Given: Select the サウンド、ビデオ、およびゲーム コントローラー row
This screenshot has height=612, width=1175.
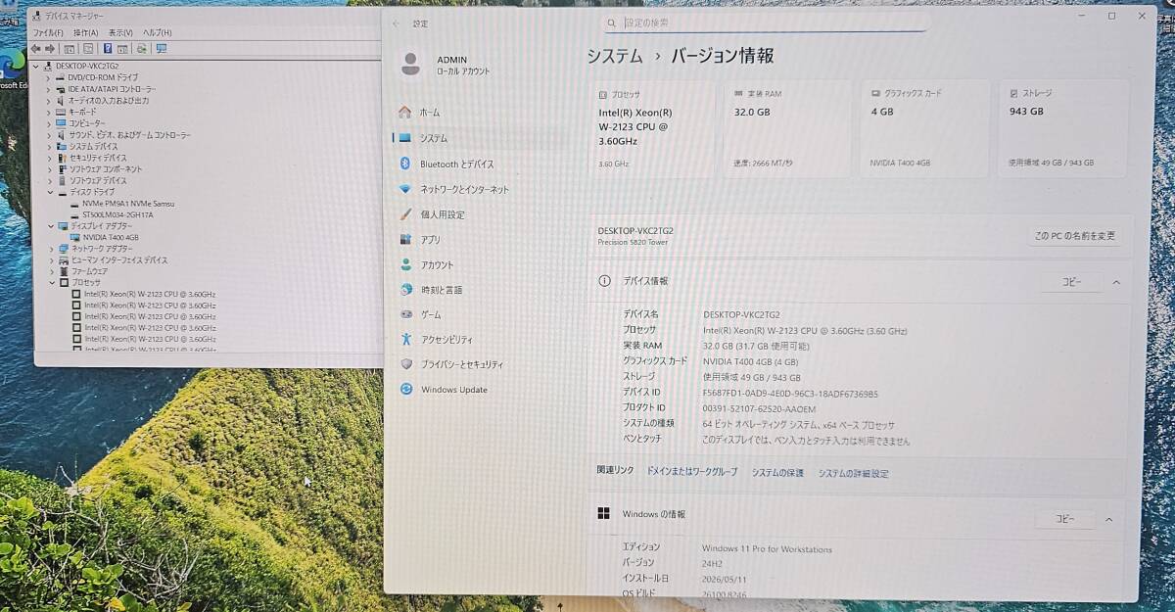Looking at the screenshot, I should (x=130, y=134).
